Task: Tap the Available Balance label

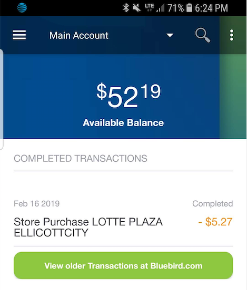Action: pos(123,122)
